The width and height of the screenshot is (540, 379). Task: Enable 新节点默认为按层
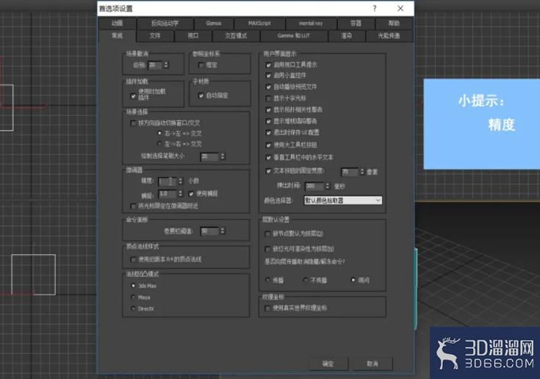pos(267,234)
